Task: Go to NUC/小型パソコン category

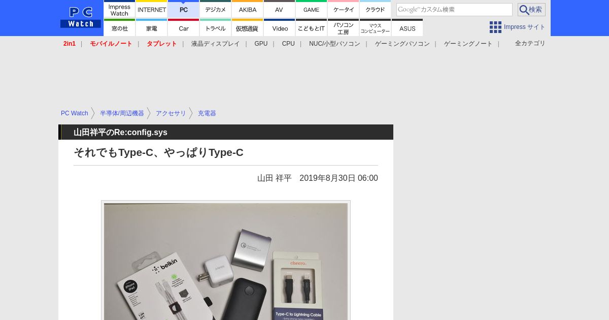Action: [x=334, y=44]
